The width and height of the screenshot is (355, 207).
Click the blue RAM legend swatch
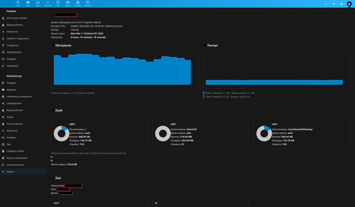(x=204, y=93)
